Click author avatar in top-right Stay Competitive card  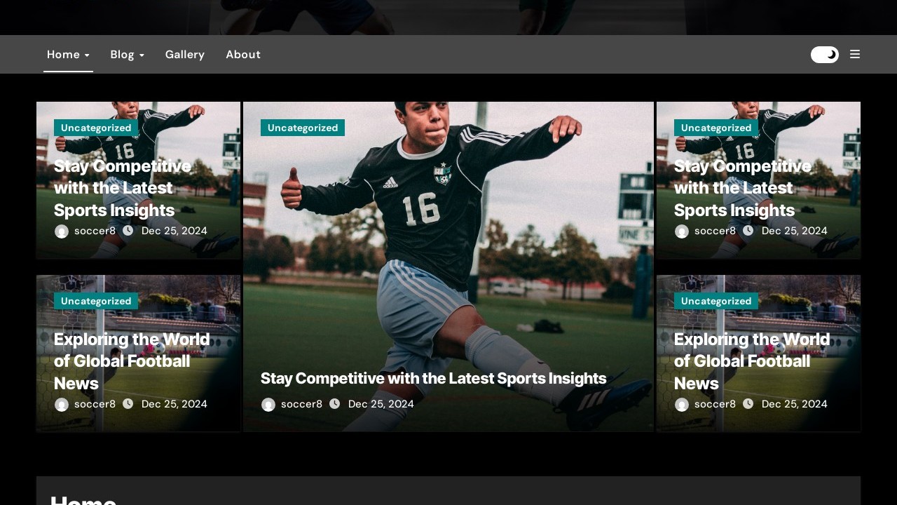tap(682, 231)
